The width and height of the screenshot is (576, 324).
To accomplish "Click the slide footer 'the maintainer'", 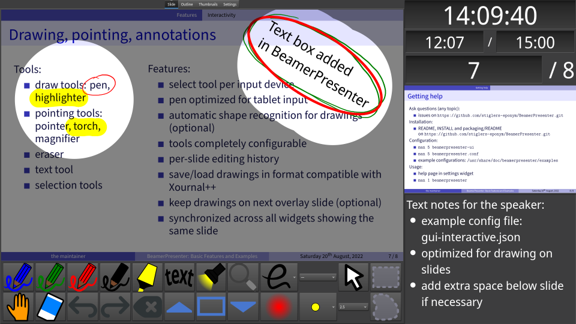I will [68, 256].
